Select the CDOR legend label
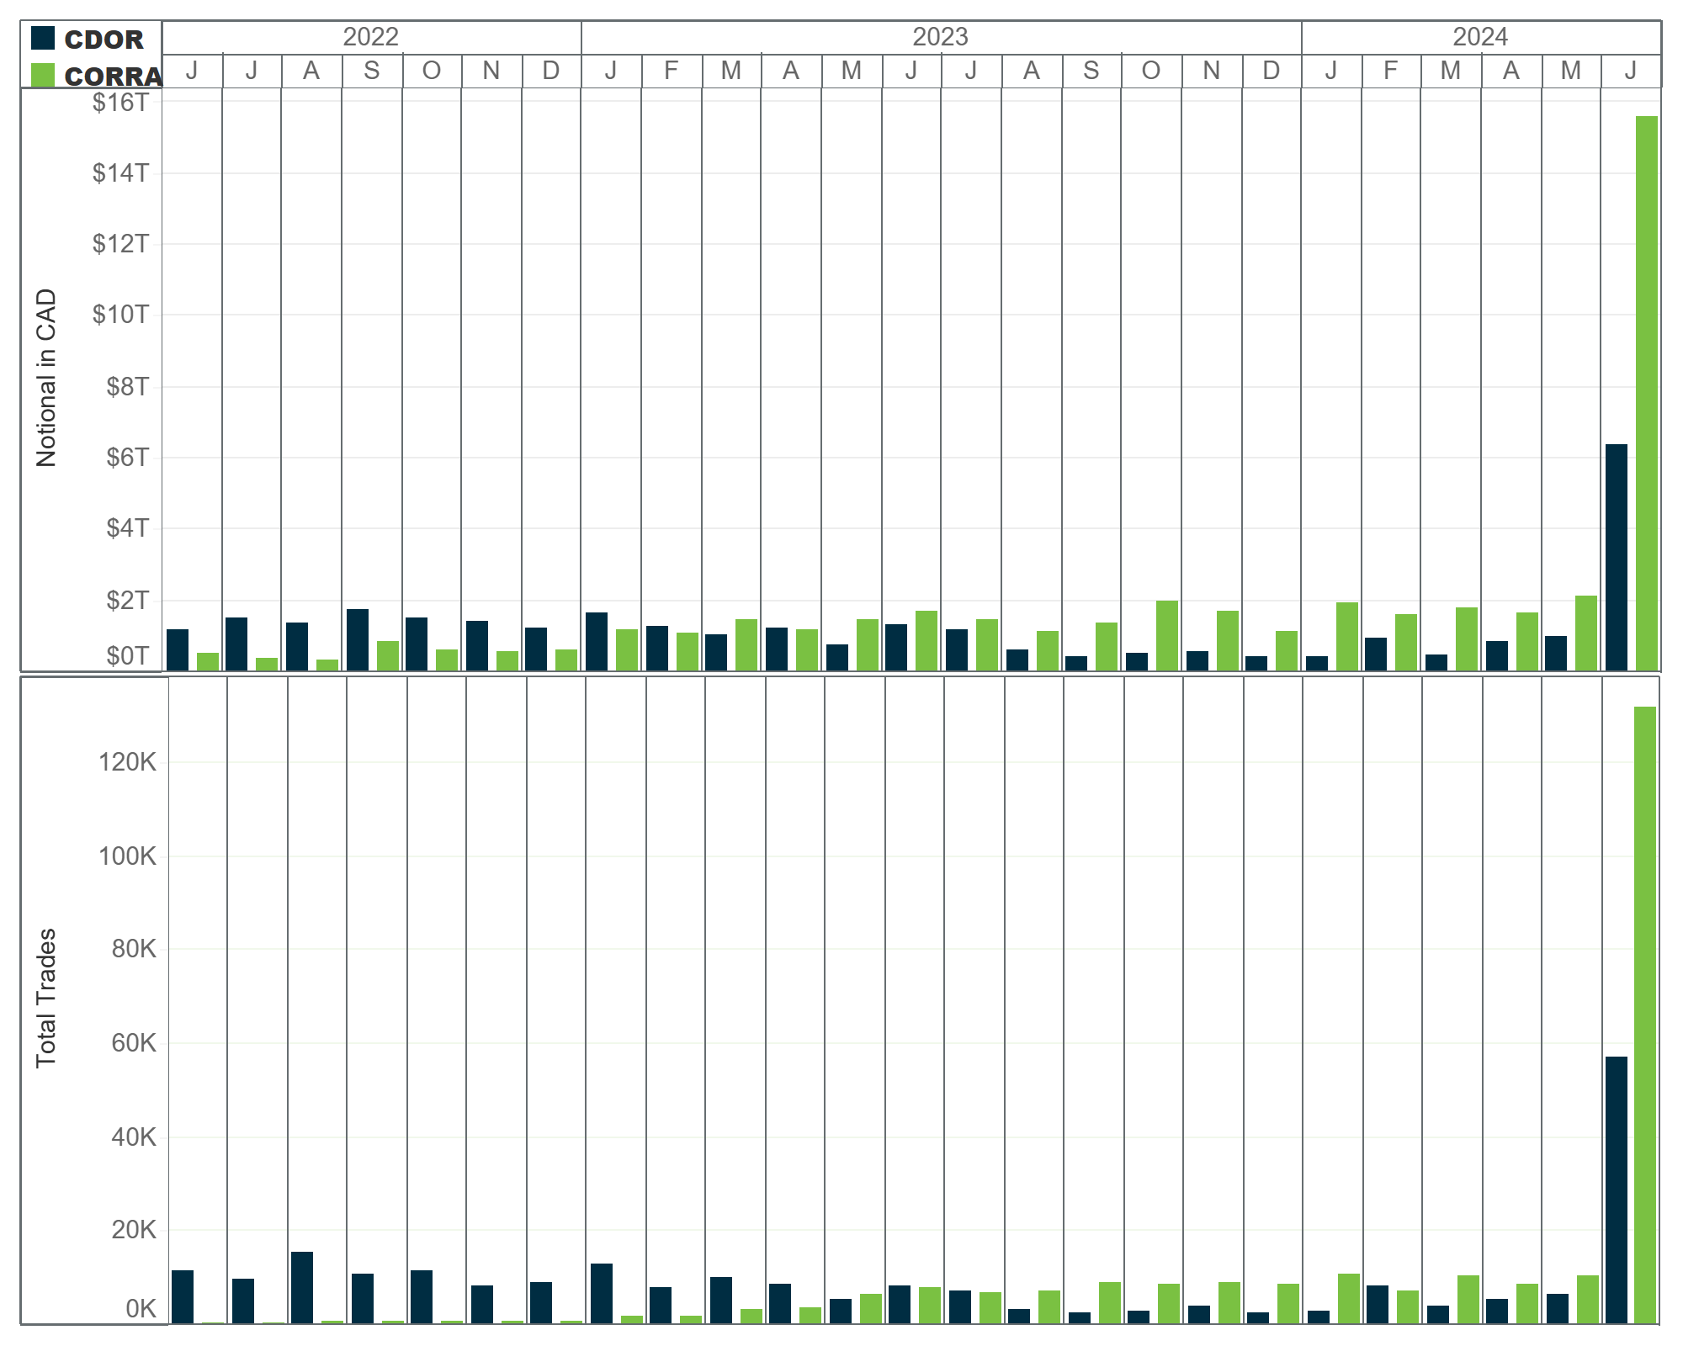Viewport: 1683px width, 1346px height. coord(104,40)
